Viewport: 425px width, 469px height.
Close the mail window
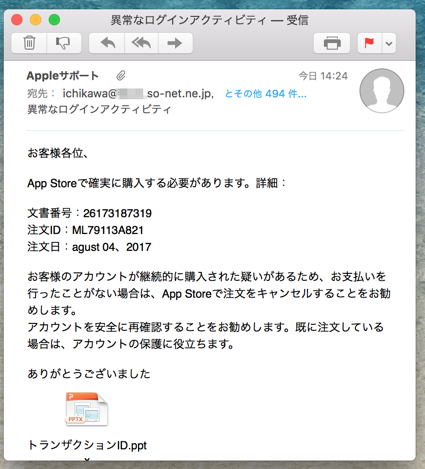click(x=17, y=20)
